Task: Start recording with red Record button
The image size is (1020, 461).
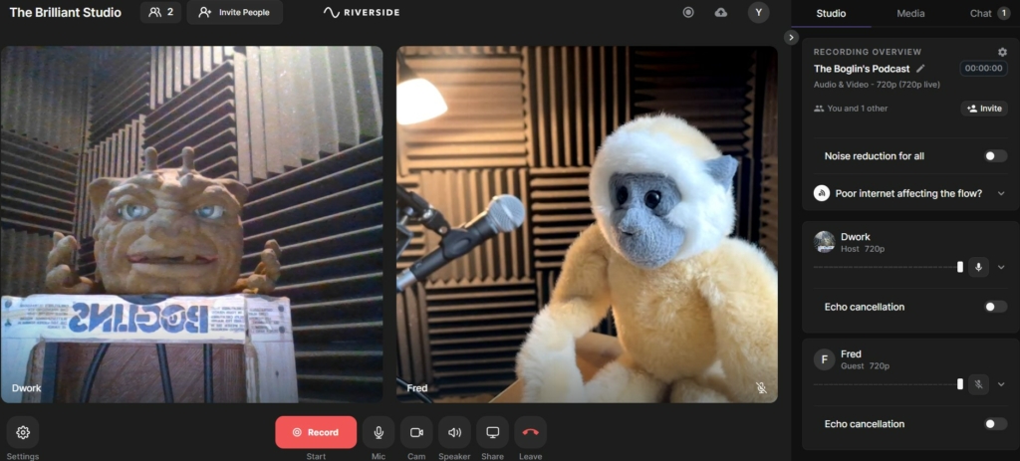Action: coord(316,432)
